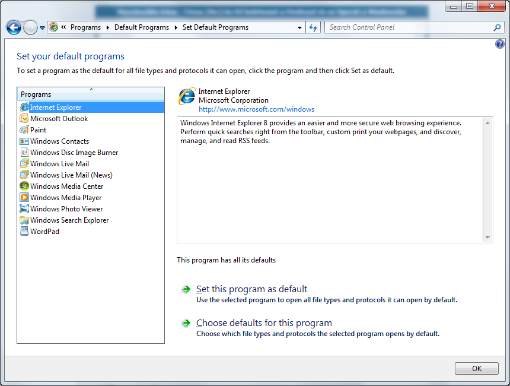Screen dimensions: 510x386
Task: Click the description scrollbar down arrow
Action: coord(487,237)
